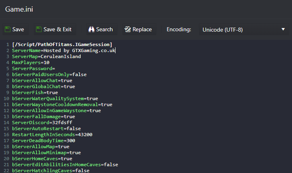The width and height of the screenshot is (292, 173).
Task: Click the Save floppy disk icon
Action: point(8,29)
